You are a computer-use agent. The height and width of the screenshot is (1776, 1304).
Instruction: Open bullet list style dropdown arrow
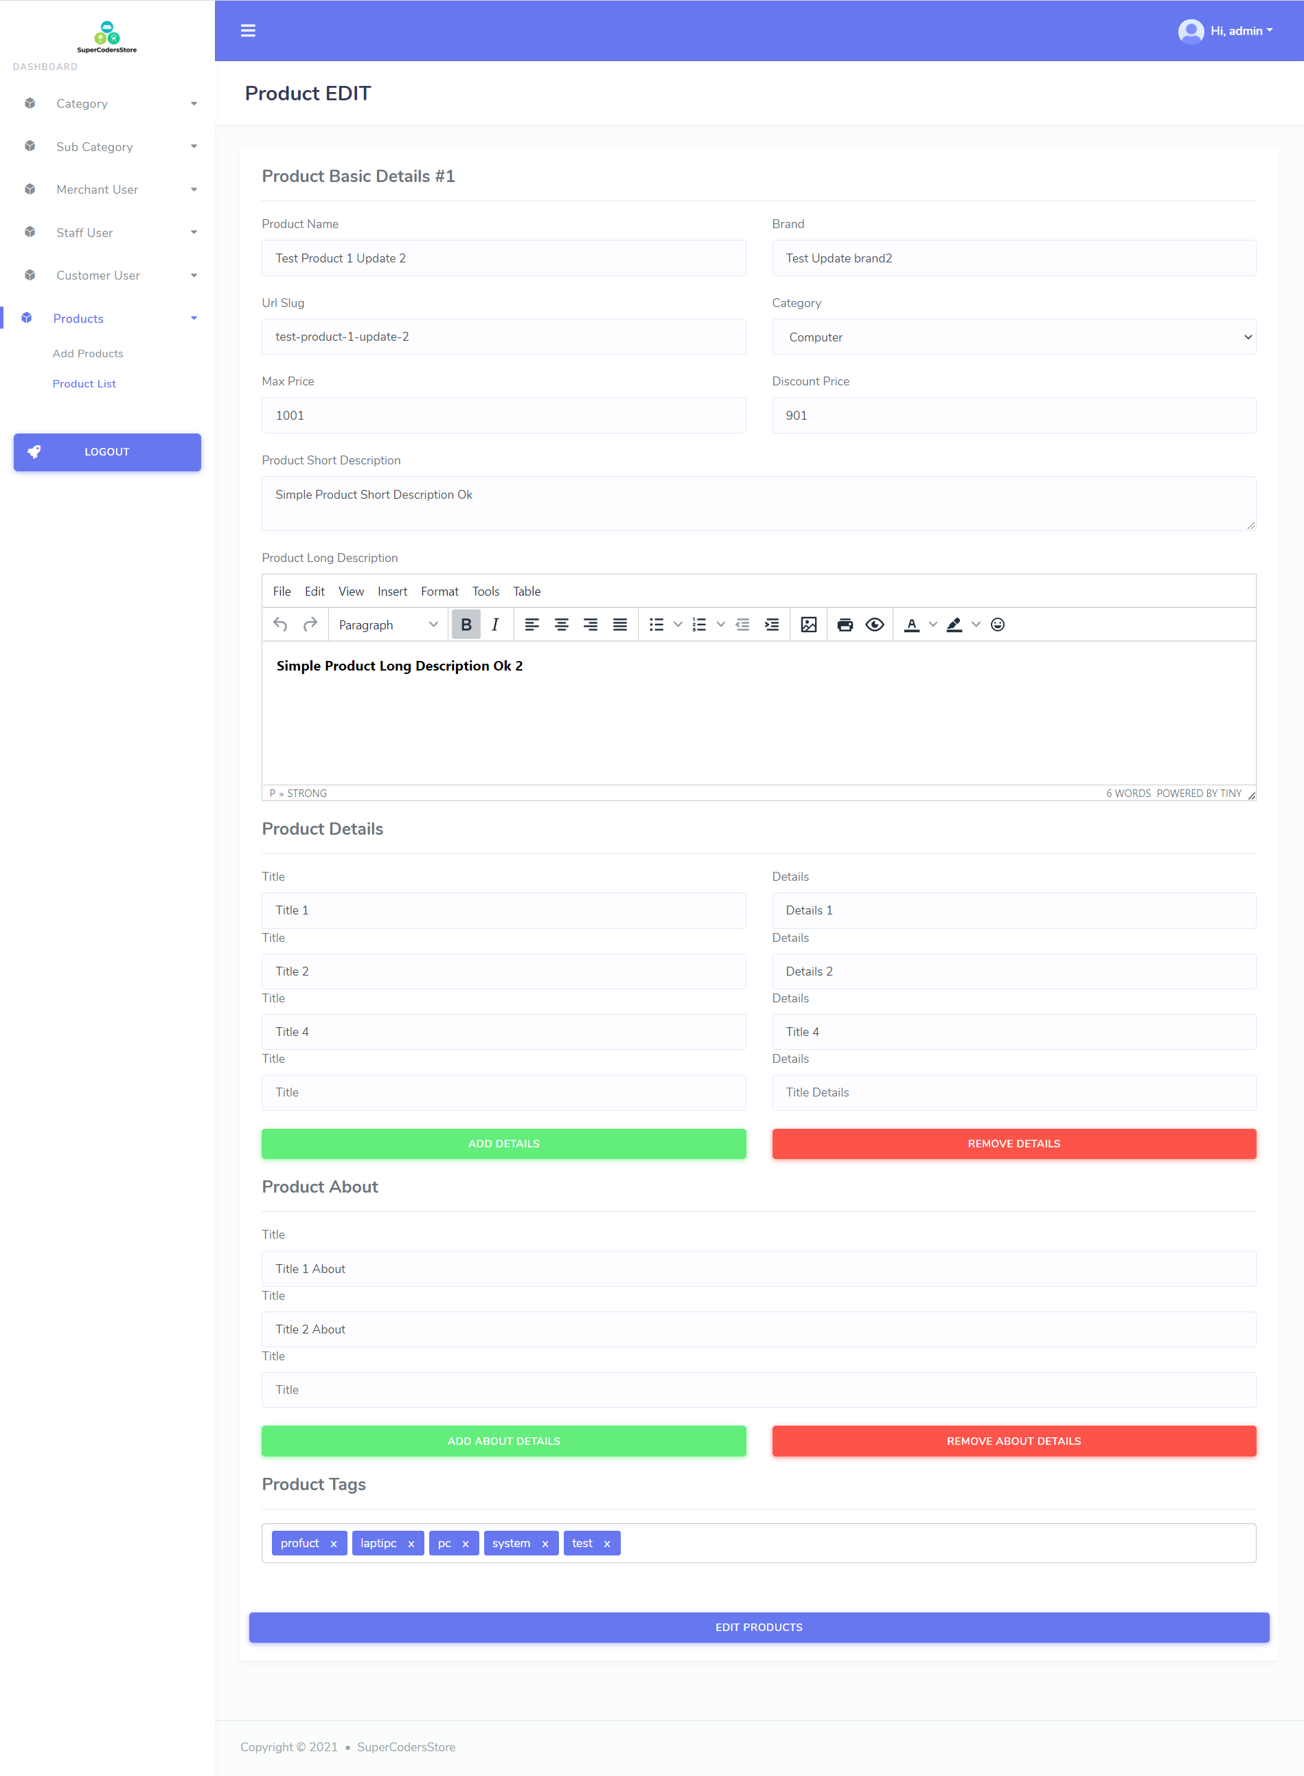[677, 625]
